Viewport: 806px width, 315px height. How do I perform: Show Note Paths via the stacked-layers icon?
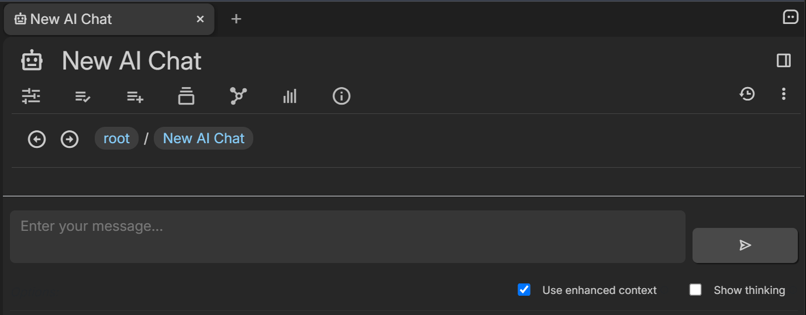186,95
